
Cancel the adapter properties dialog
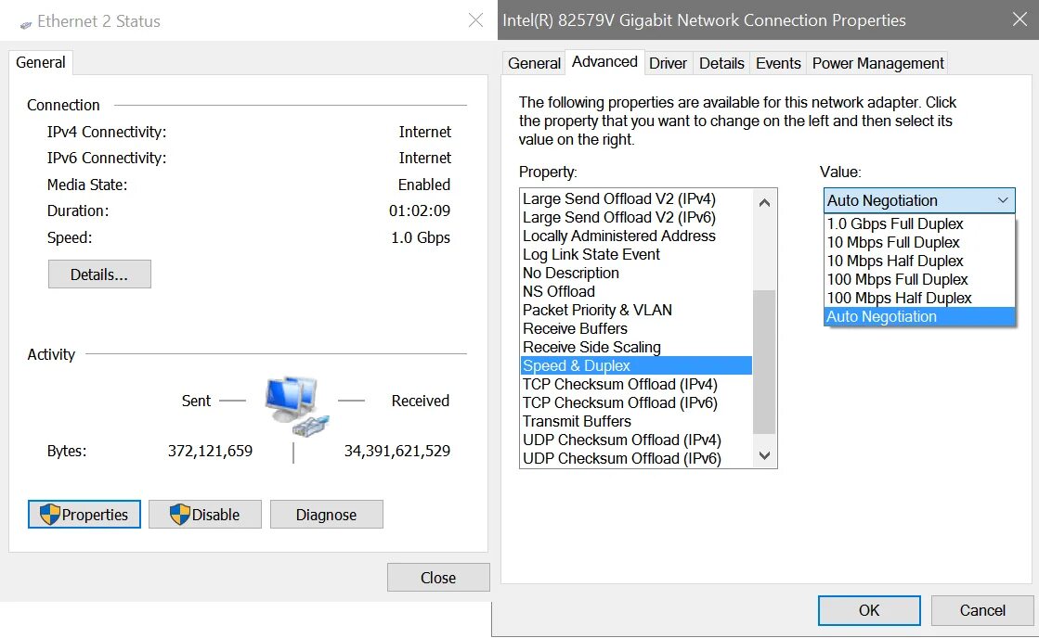[982, 610]
